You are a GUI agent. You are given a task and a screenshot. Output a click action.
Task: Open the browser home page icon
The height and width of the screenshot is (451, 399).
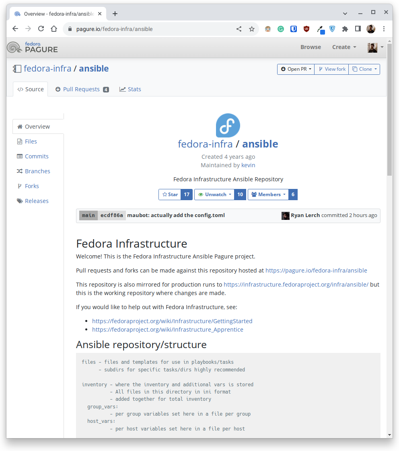[54, 29]
